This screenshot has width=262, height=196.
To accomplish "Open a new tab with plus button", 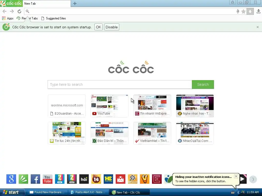I will [75, 4].
